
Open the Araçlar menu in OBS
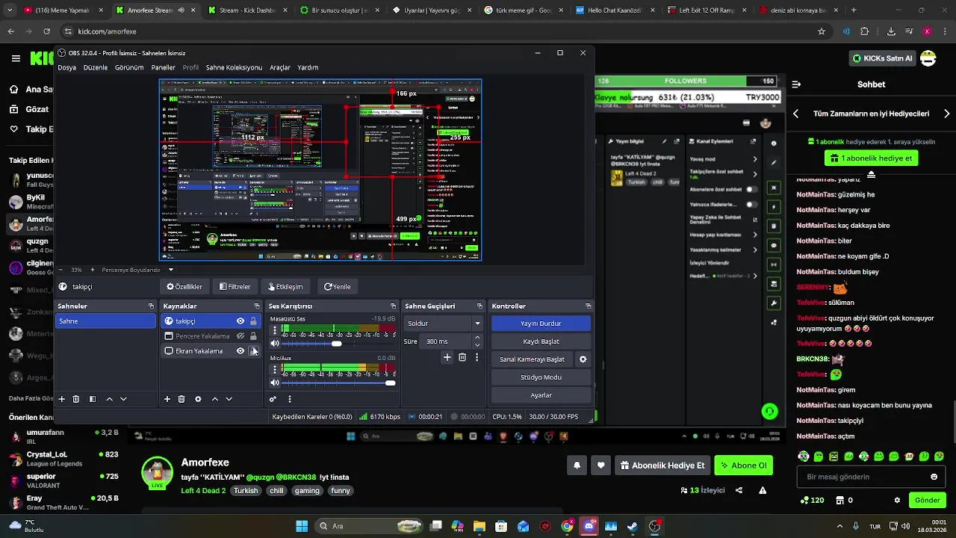(x=280, y=67)
